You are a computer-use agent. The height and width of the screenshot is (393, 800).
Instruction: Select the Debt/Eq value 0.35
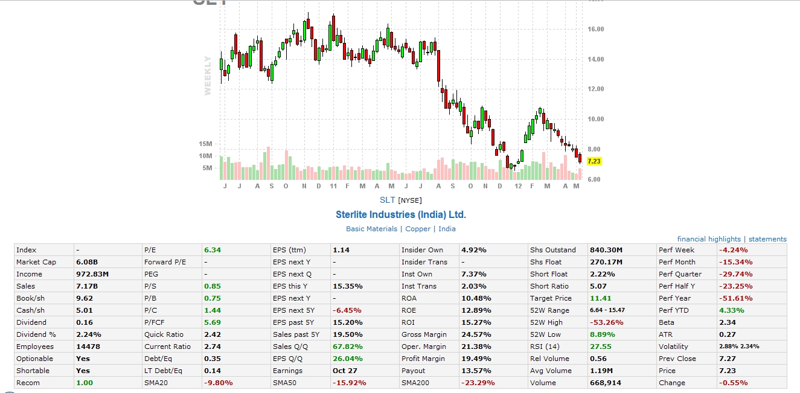213,359
